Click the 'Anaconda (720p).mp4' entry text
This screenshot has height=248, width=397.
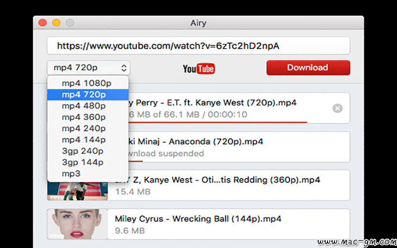click(216, 141)
